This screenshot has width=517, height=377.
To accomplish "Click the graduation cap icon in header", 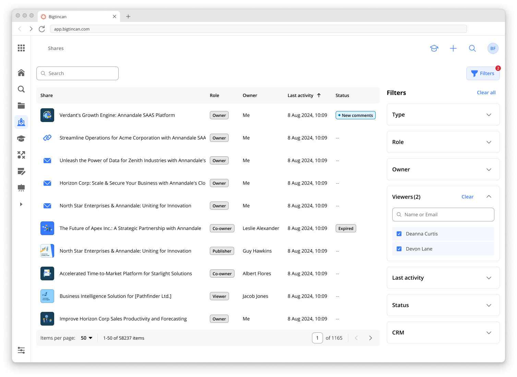I will tap(434, 48).
